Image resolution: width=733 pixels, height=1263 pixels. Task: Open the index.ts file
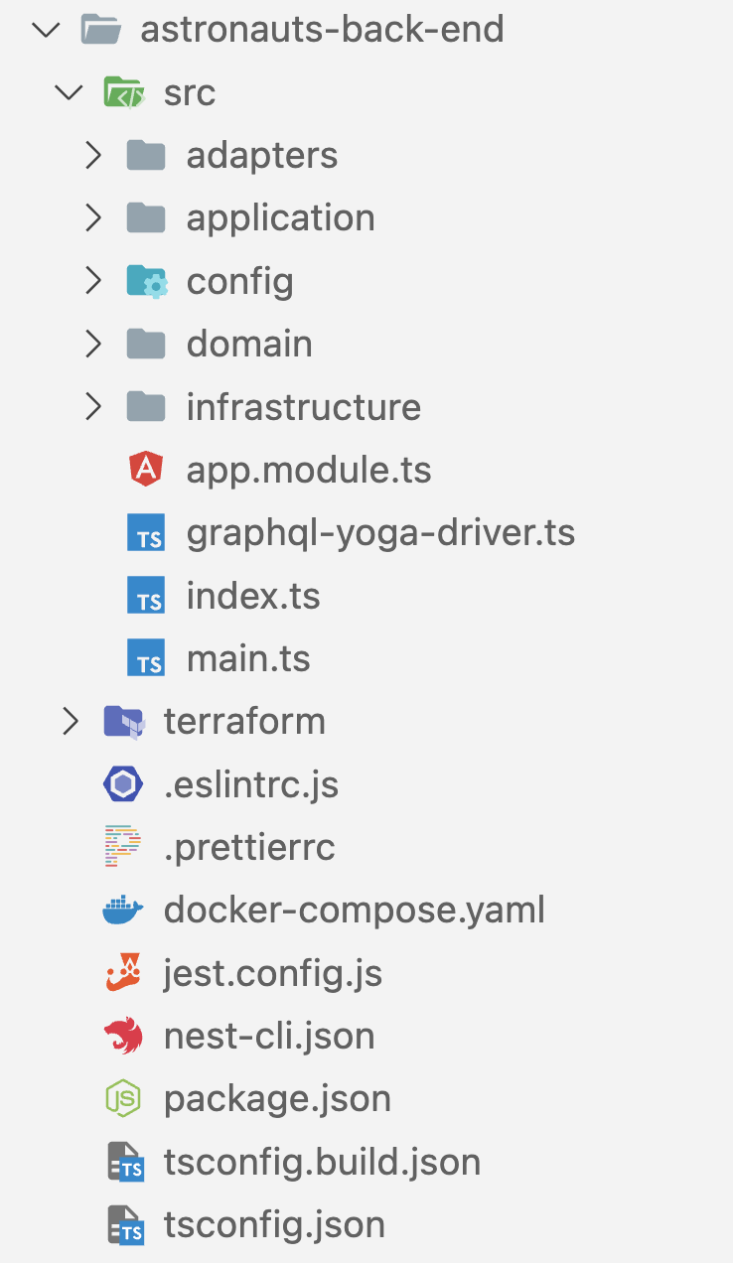tap(253, 596)
